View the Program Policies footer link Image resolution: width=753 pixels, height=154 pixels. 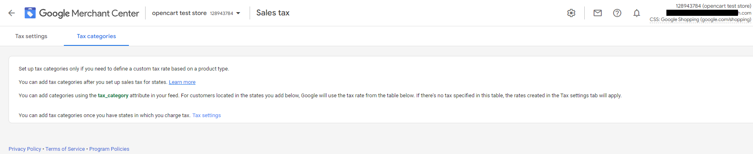109,149
